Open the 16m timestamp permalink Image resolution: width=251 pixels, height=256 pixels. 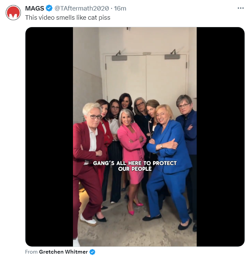pyautogui.click(x=120, y=8)
